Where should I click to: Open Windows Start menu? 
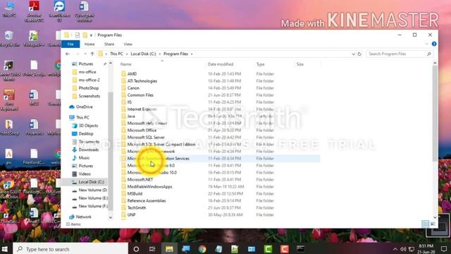pos(5,249)
